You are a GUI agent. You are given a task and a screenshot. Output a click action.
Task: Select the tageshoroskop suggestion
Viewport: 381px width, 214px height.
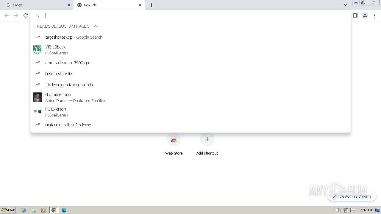(190, 37)
